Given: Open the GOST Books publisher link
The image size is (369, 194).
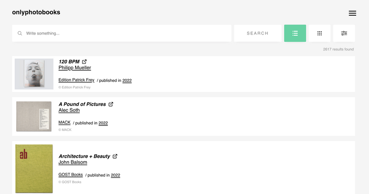Looking at the screenshot, I should pos(71,175).
